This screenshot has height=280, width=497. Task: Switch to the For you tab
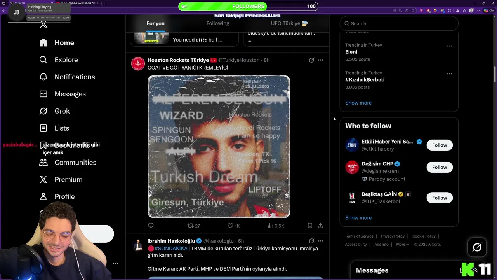tap(155, 23)
